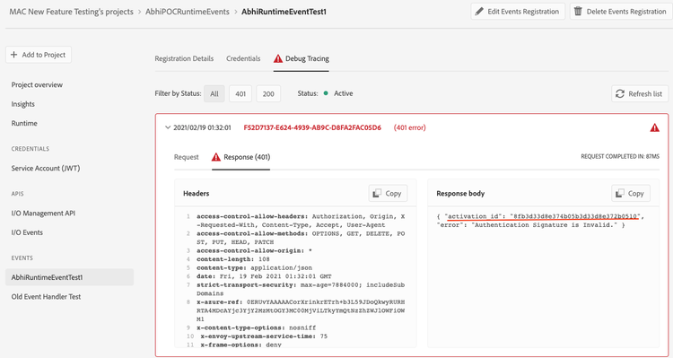Click the request ID F52D7137-E624-4939-AB9C-D8FA2FAC05D6
Image resolution: width=673 pixels, height=358 pixels.
coord(312,127)
